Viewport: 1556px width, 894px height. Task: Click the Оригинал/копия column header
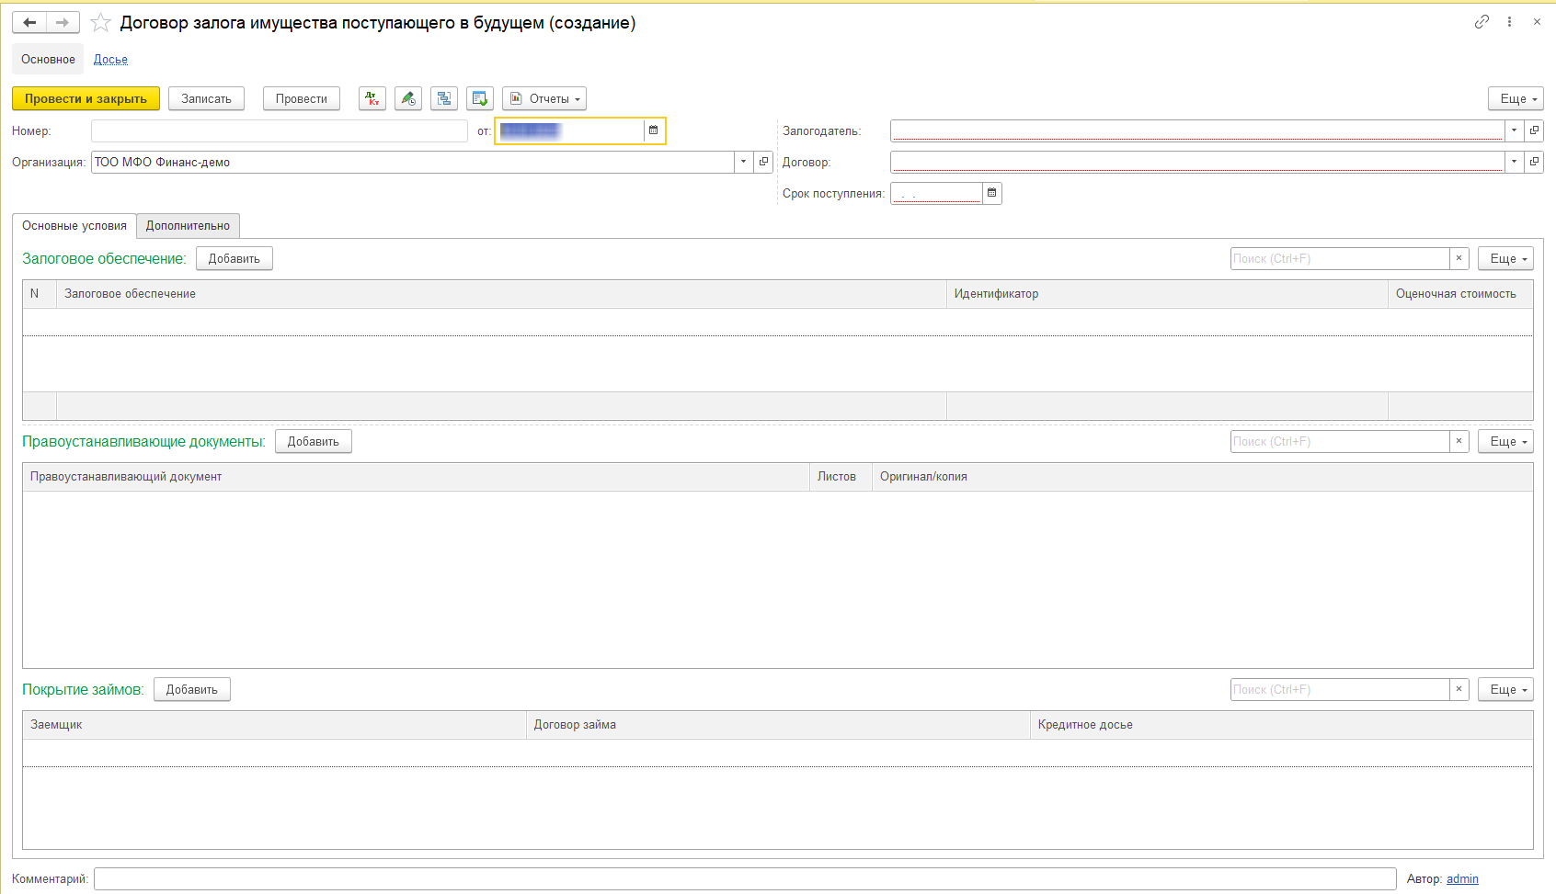1202,477
